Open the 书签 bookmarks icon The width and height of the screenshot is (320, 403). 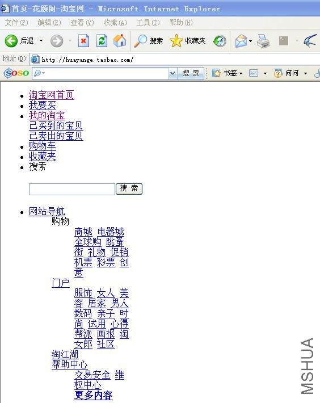[216, 73]
